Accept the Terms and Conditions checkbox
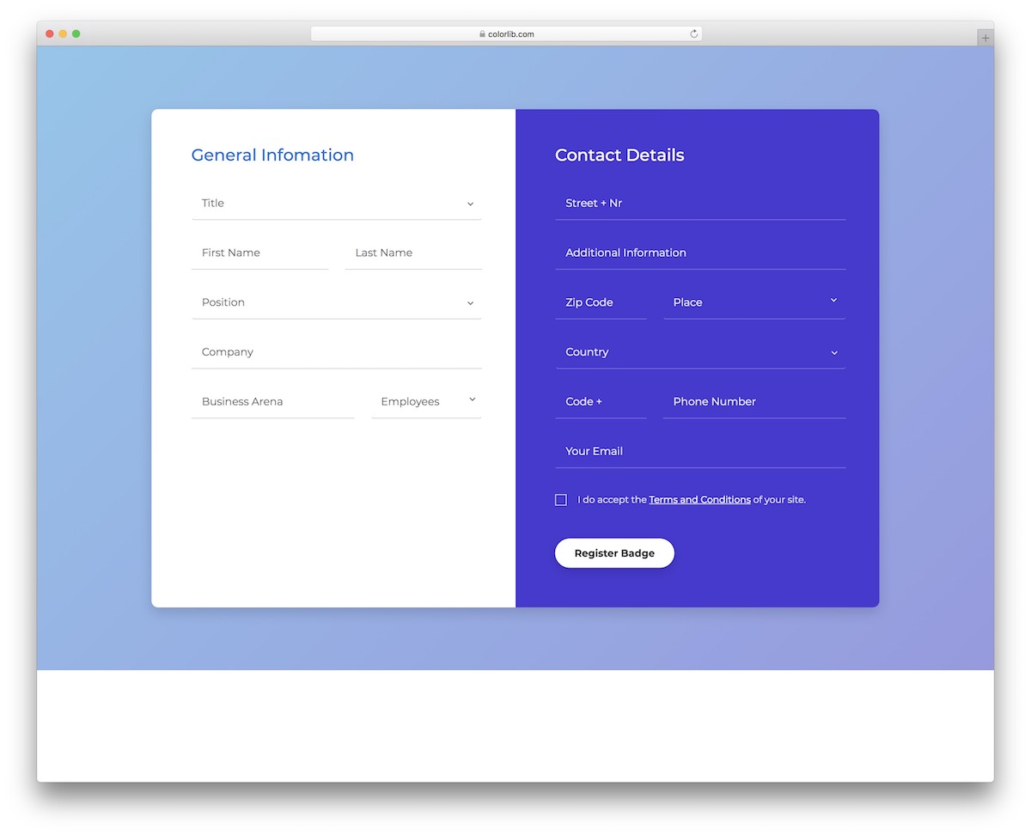Viewport: 1031px width, 835px height. point(560,499)
